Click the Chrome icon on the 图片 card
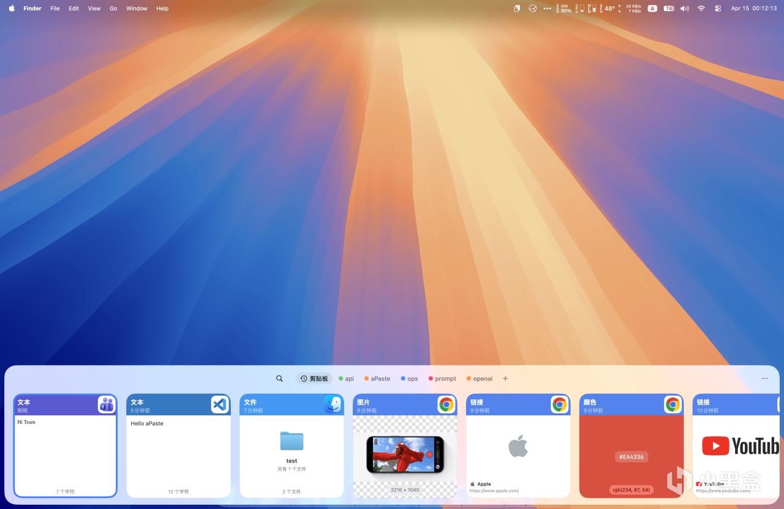 [x=447, y=404]
